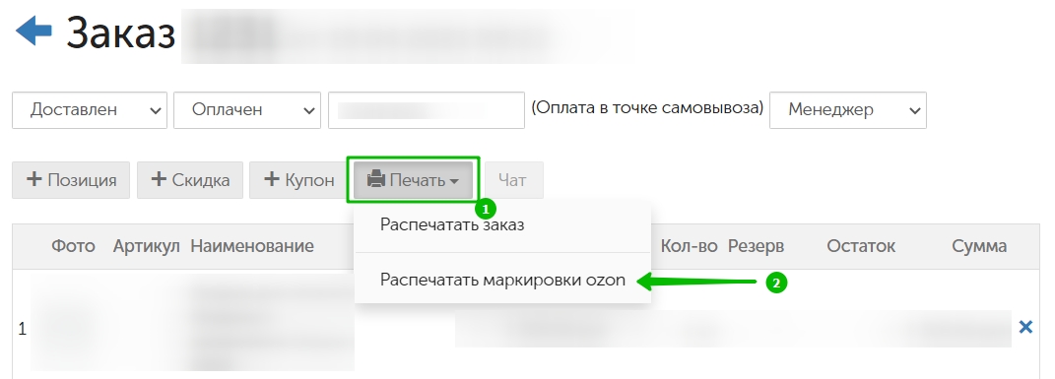Click the Артикул column header
This screenshot has height=379, width=1055.
[x=146, y=246]
